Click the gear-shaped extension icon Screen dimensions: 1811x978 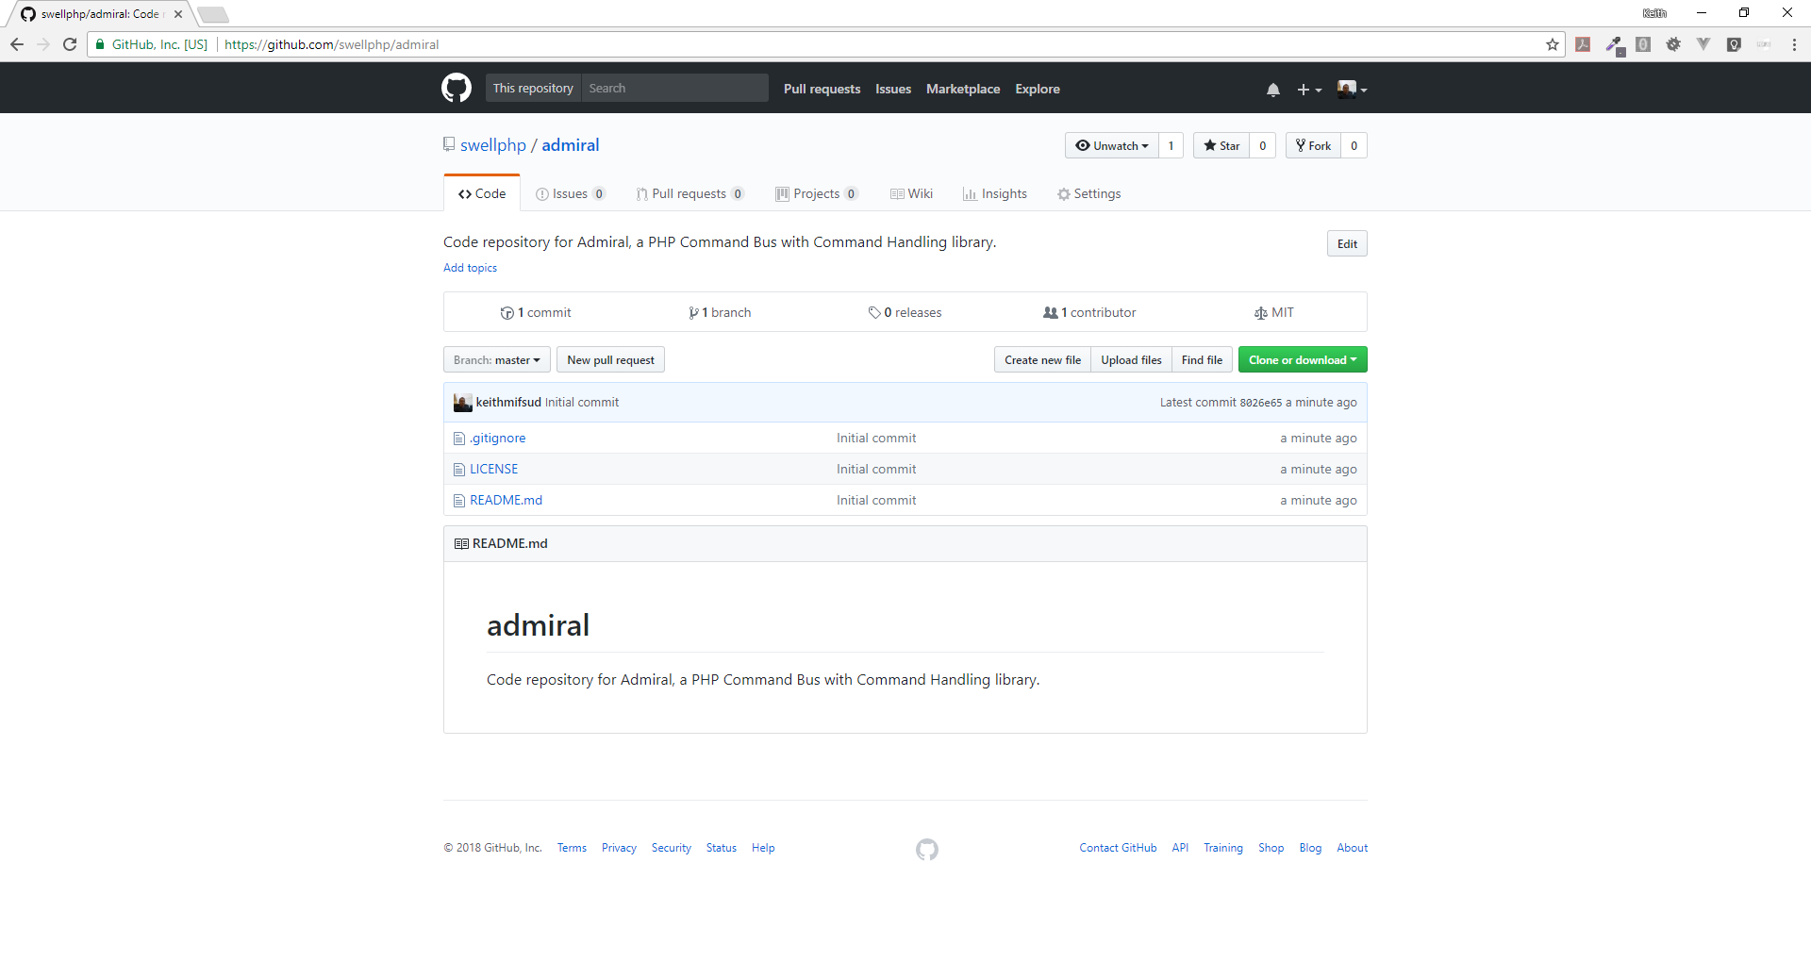pos(1673,44)
